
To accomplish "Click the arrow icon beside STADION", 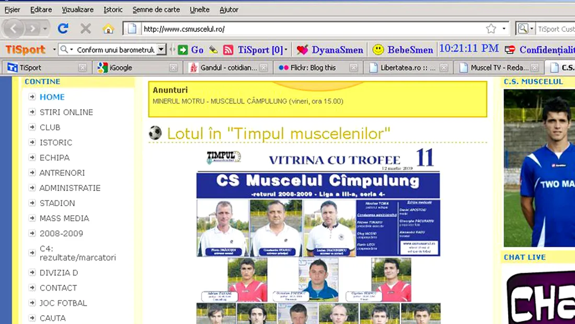I will (x=32, y=203).
